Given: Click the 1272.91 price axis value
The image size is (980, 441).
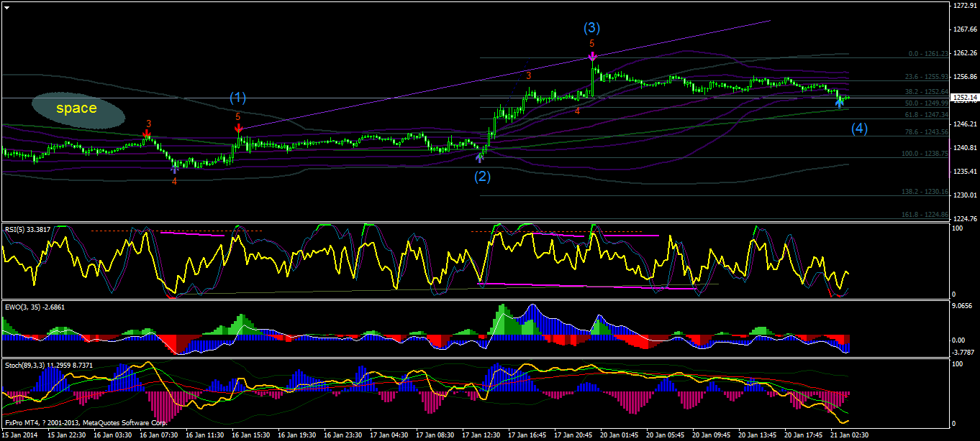Looking at the screenshot, I should click(x=964, y=6).
